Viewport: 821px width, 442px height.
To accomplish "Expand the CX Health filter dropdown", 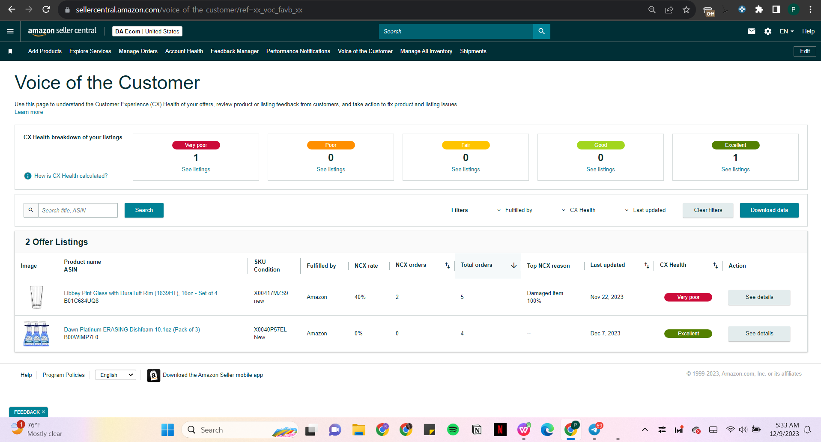I will point(579,210).
